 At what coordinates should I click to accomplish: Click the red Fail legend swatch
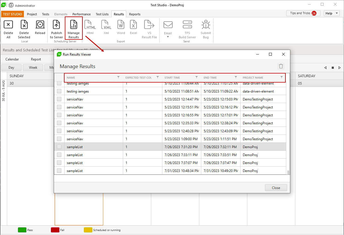tap(55, 230)
